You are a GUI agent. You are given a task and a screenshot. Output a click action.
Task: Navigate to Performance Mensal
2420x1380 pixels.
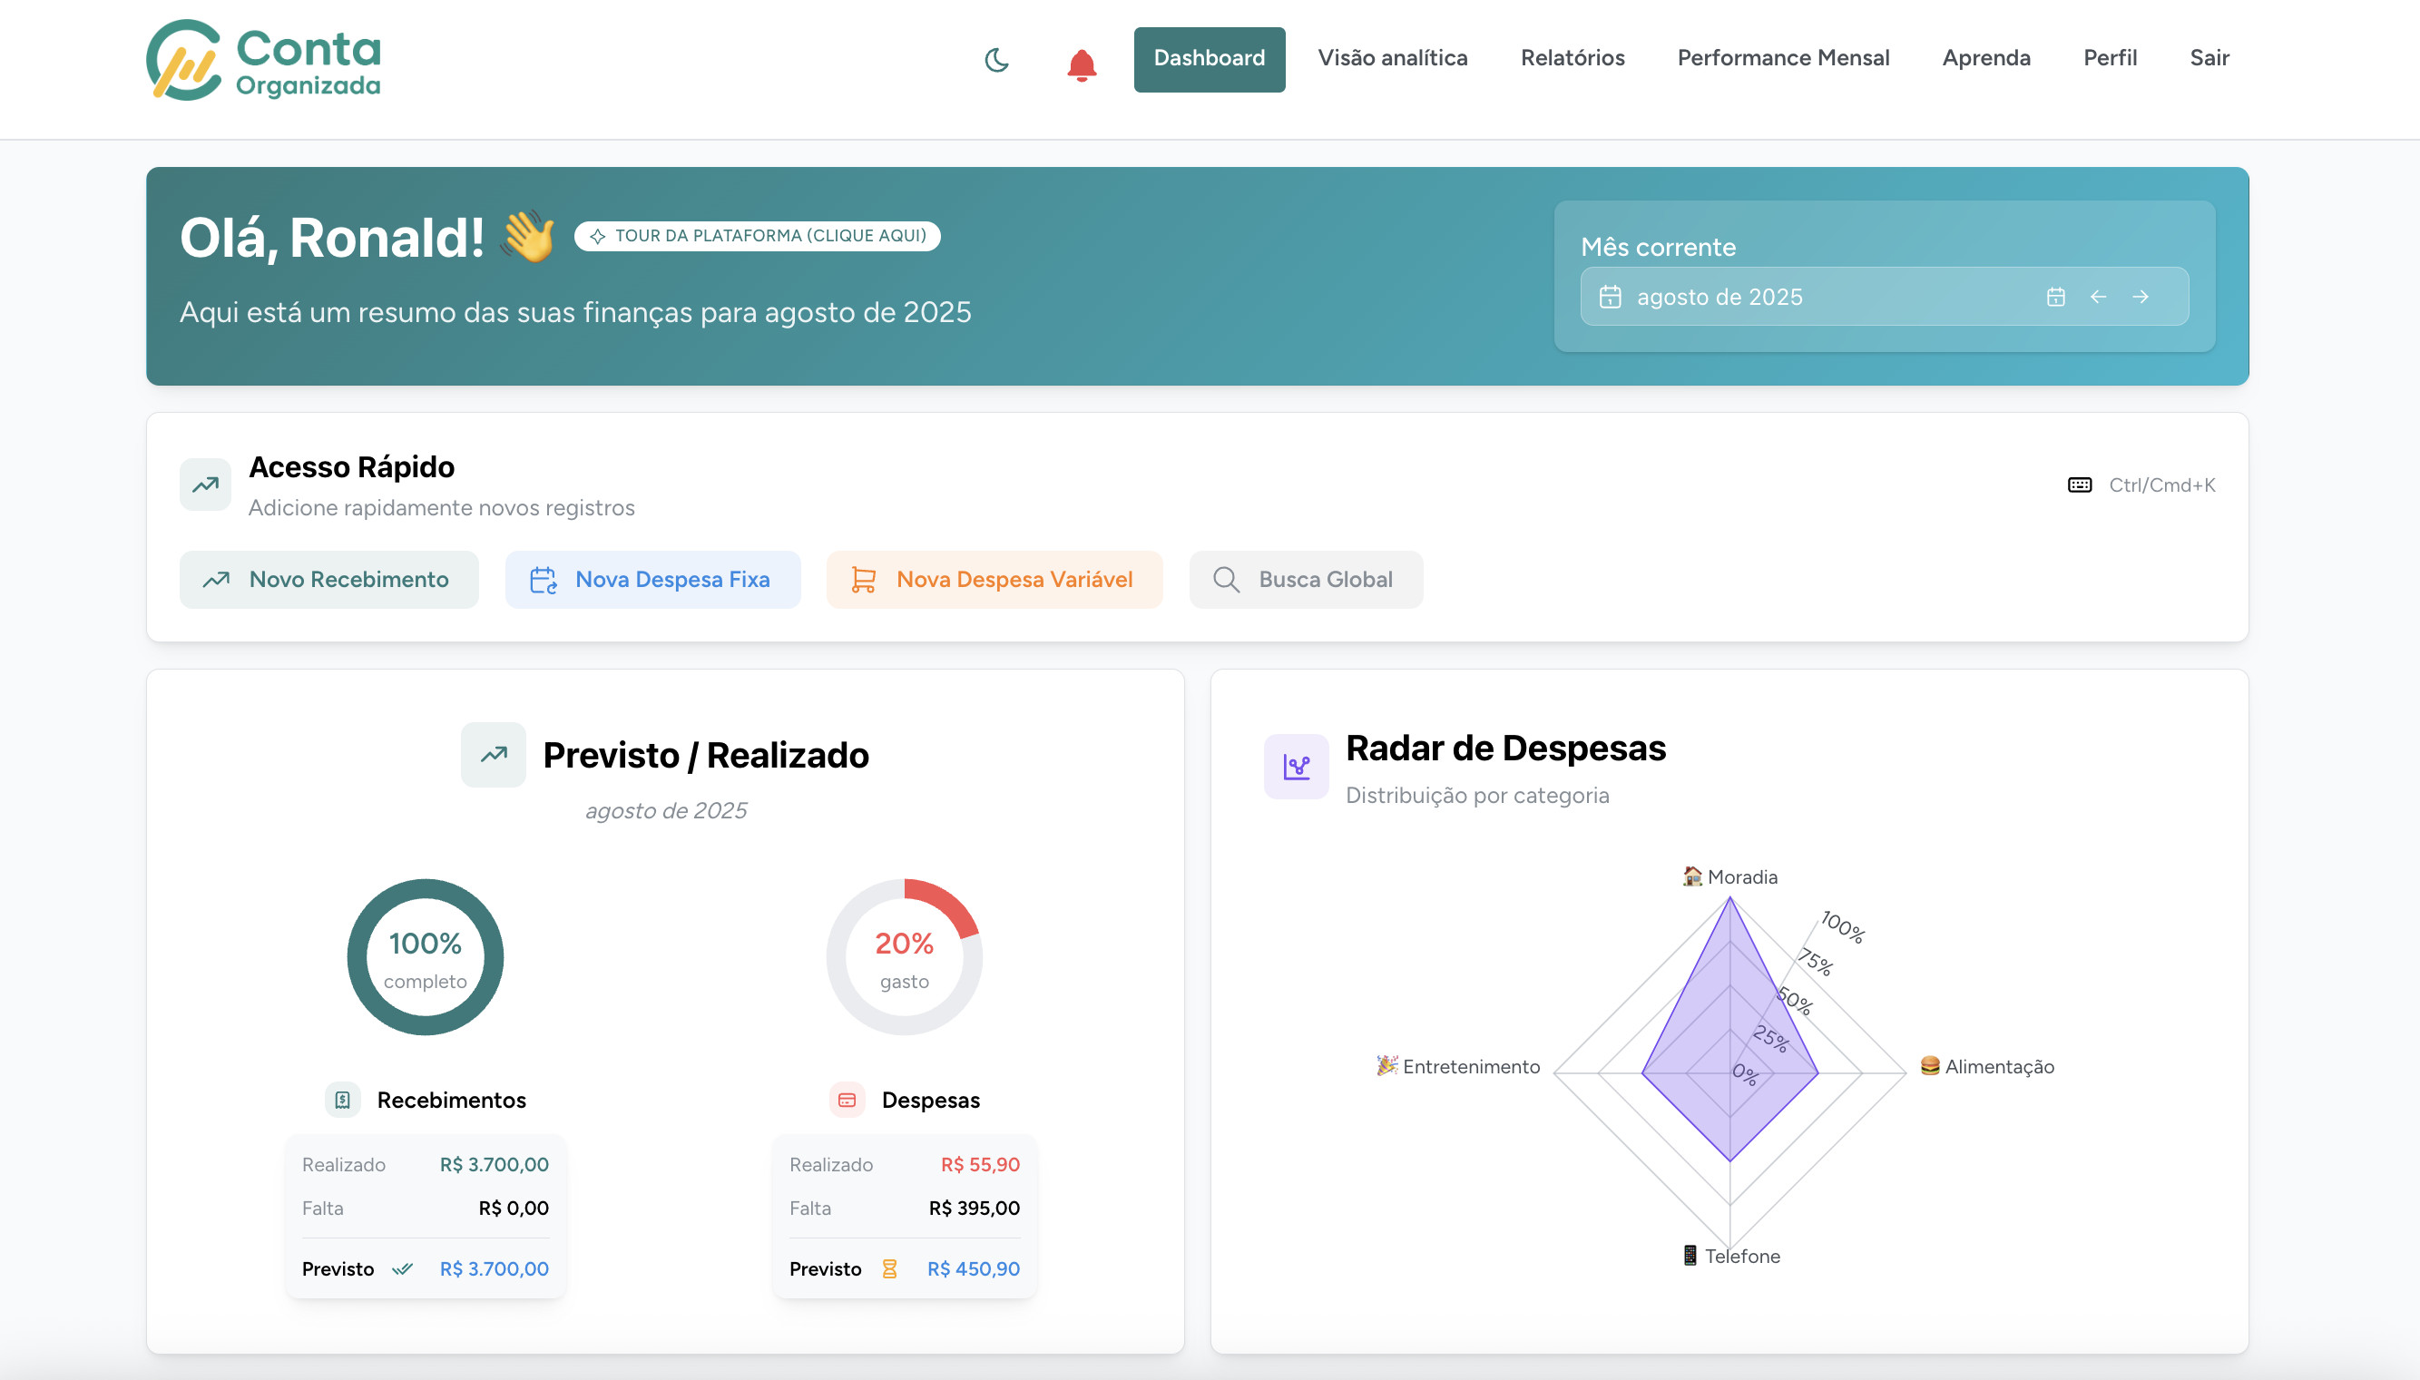pos(1783,58)
